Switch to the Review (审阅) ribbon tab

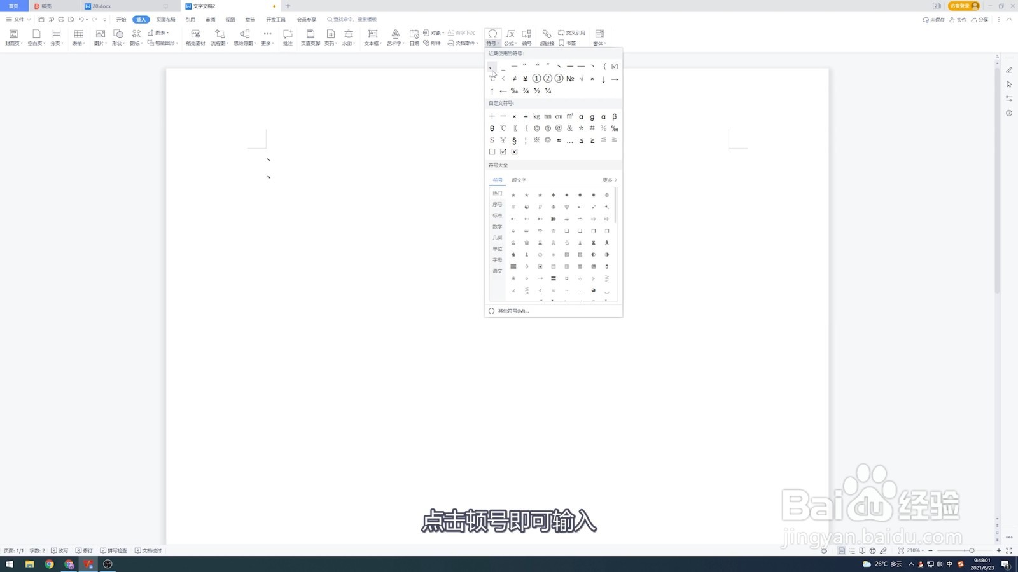coord(210,20)
